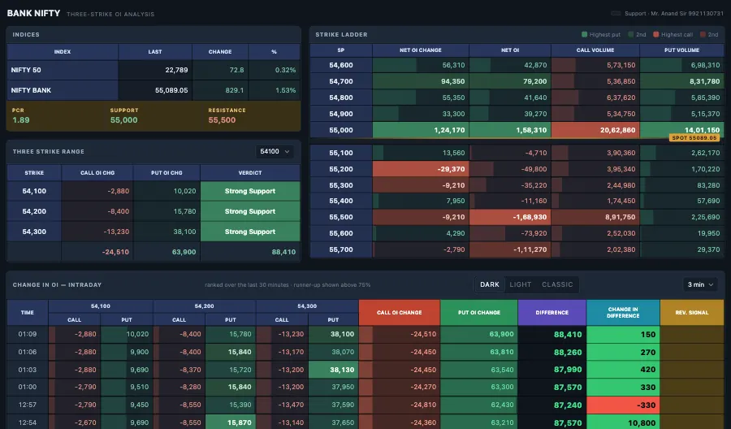
Task: Click the NET OI CHANGE column header
Action: (x=421, y=50)
